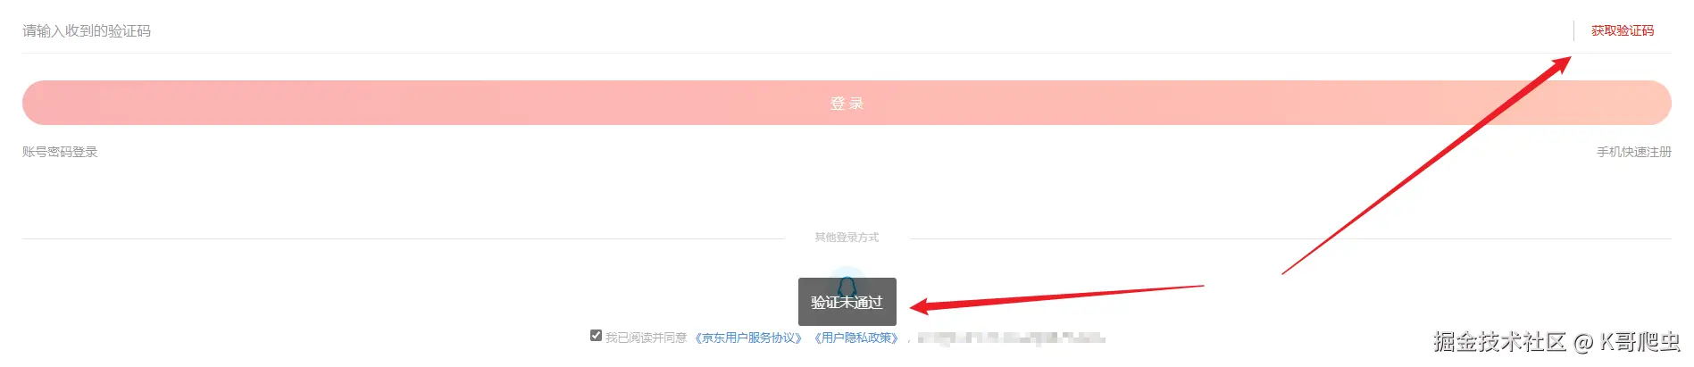Uncheck the 我已阅读并同意 agreement checkbox

[596, 336]
